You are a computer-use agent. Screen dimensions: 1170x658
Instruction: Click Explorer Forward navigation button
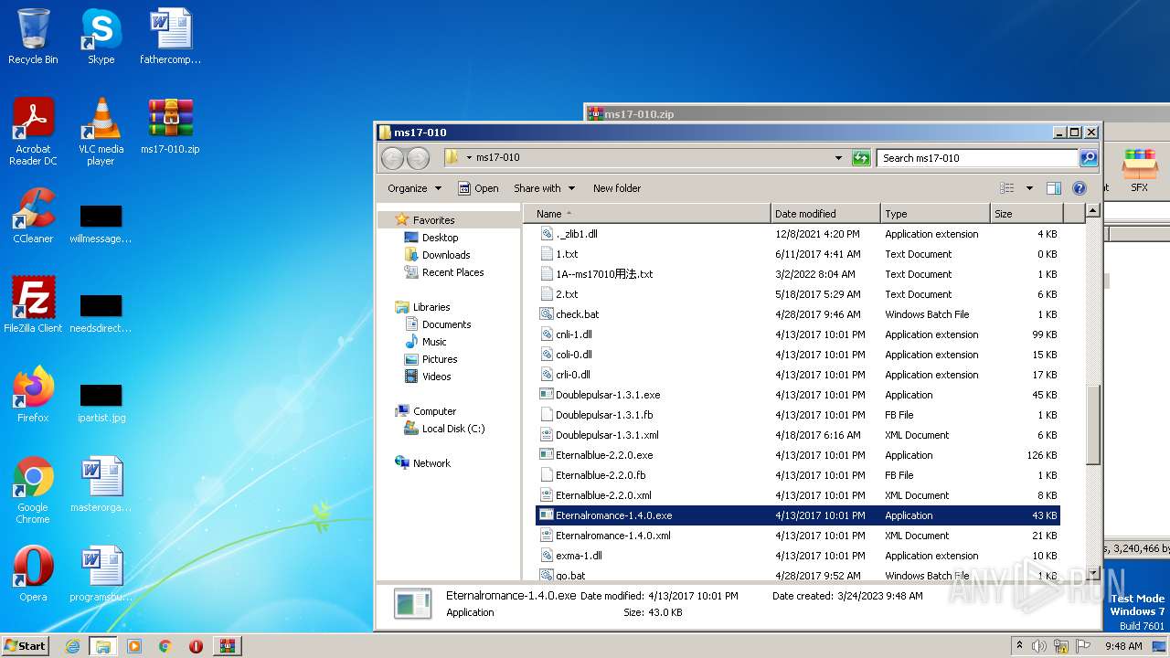pos(418,158)
